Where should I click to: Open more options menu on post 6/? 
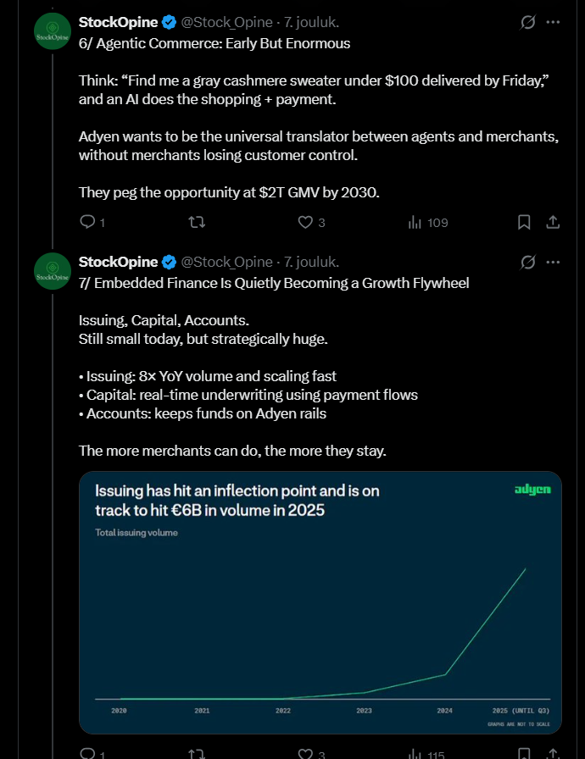pyautogui.click(x=553, y=22)
